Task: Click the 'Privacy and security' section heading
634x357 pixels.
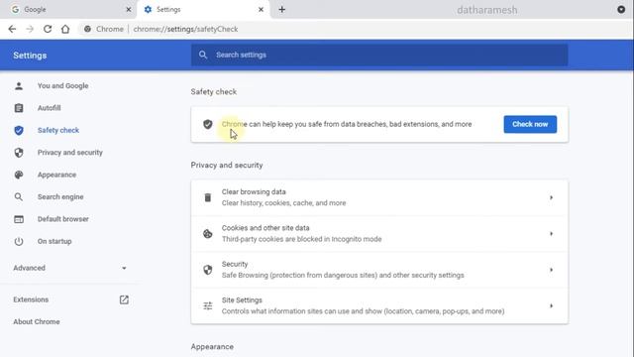Action: pyautogui.click(x=227, y=166)
